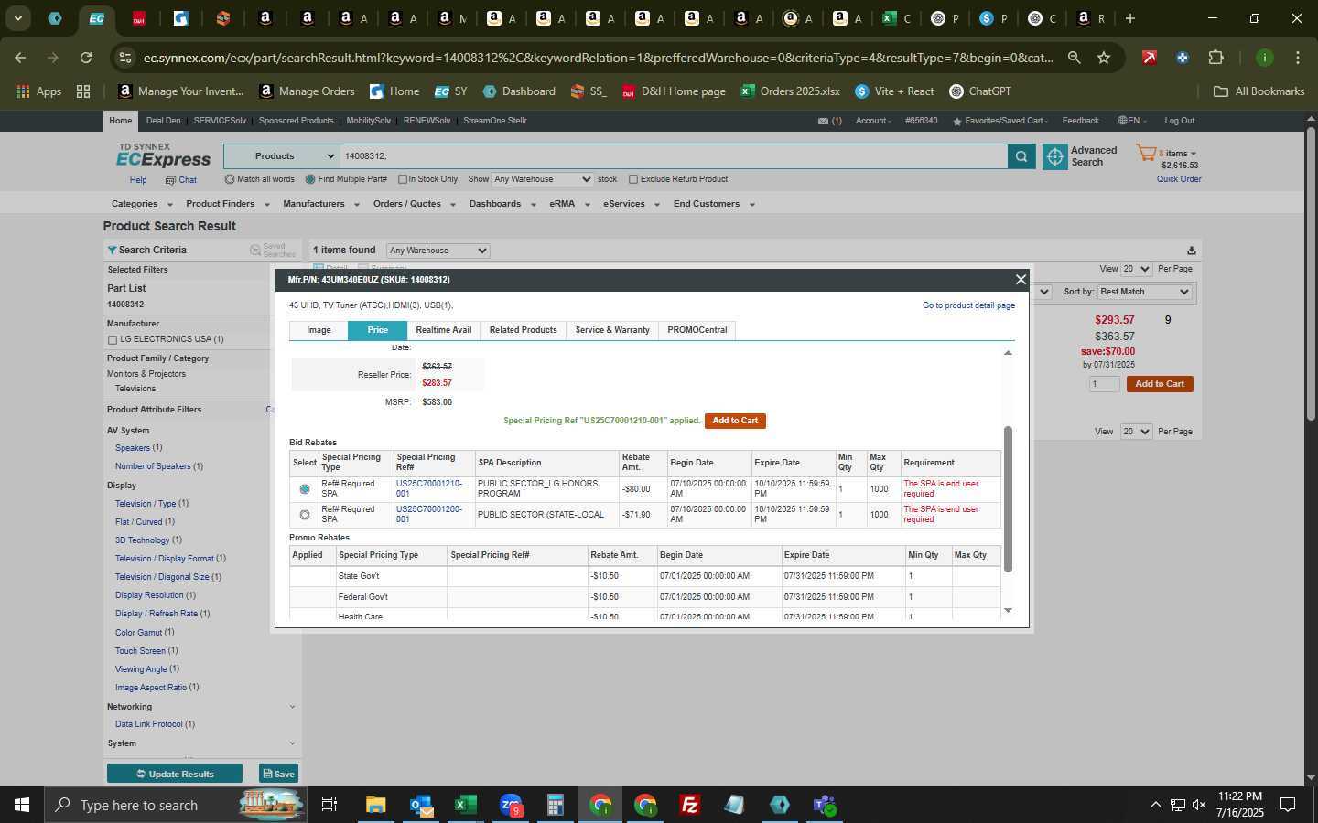Click Chrome bookmark star icon

(x=1104, y=58)
